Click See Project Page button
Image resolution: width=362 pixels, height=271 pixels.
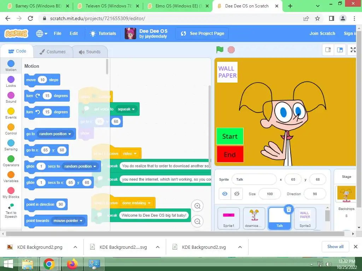point(202,34)
